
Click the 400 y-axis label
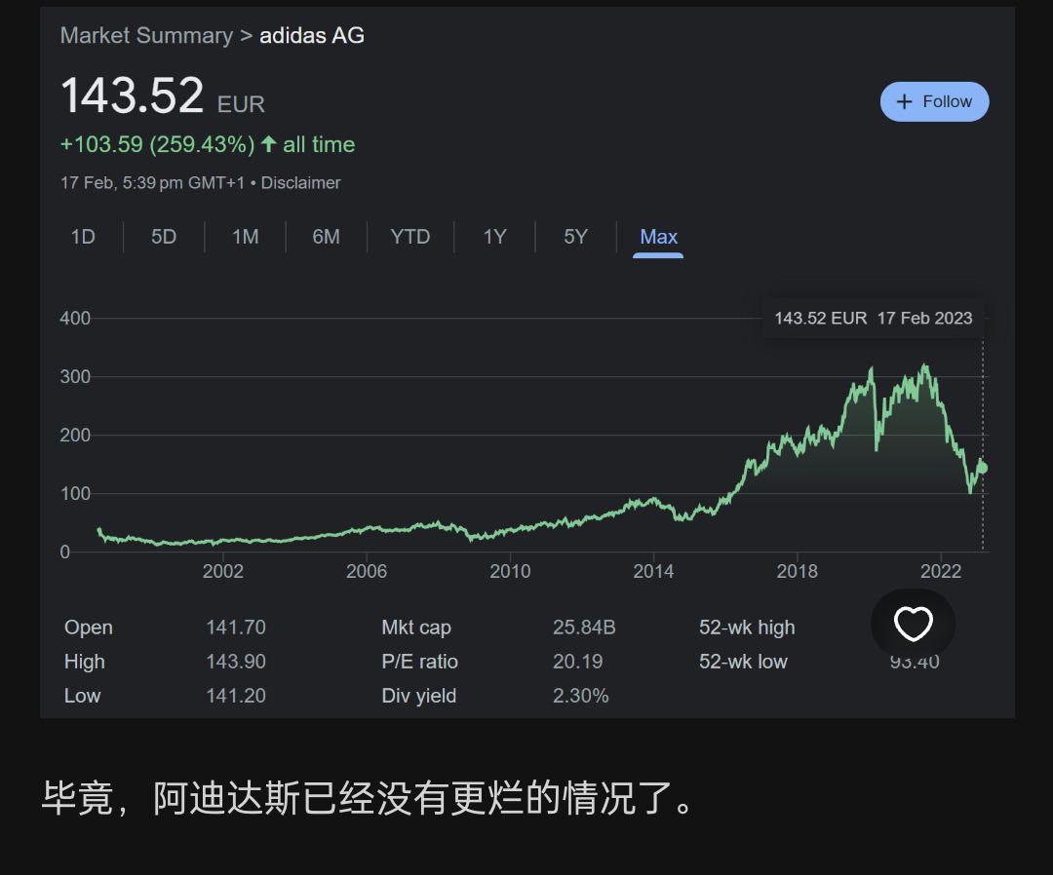click(74, 318)
